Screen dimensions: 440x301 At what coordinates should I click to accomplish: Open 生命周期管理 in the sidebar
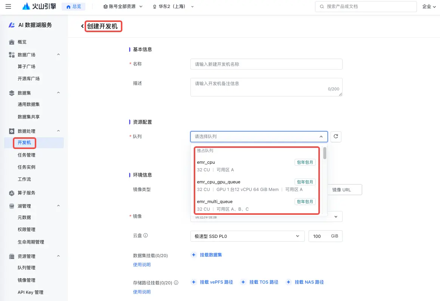[31, 242]
